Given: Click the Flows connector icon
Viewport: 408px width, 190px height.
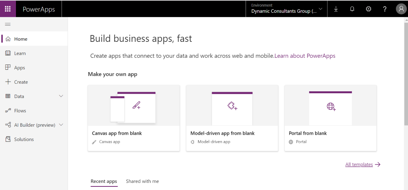Looking at the screenshot, I should pos(8,110).
